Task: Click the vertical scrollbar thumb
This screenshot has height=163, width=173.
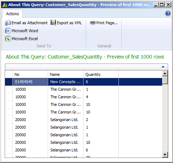Action: click(165, 80)
